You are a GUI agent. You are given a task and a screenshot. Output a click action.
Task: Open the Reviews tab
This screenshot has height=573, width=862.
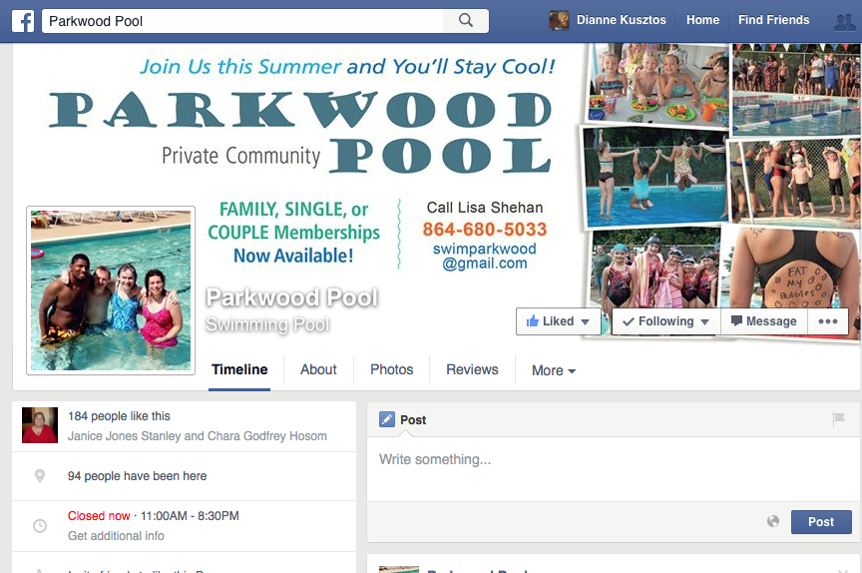point(472,369)
